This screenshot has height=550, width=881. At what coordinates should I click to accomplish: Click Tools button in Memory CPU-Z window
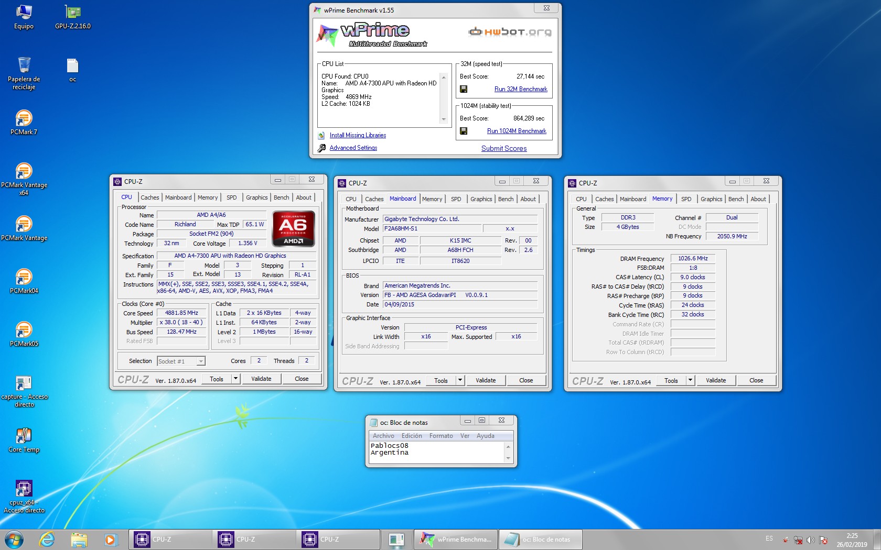point(671,380)
